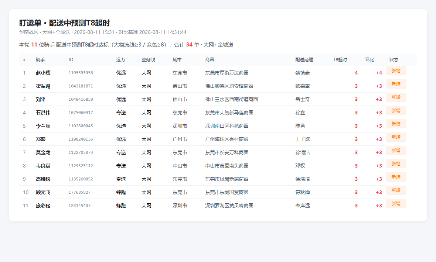Select rider name 梁军赐

[x=43, y=86]
